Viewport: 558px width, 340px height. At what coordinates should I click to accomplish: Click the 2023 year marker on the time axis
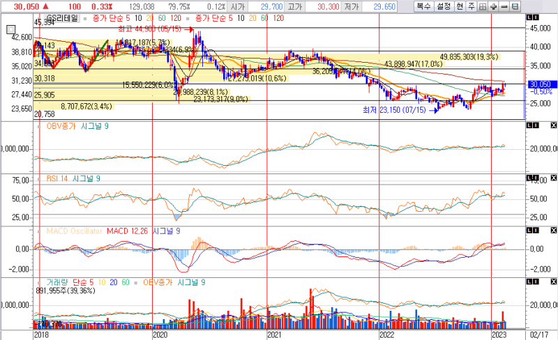(499, 335)
